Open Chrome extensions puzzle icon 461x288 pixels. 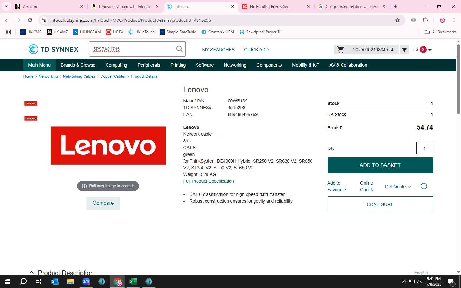[x=425, y=20]
